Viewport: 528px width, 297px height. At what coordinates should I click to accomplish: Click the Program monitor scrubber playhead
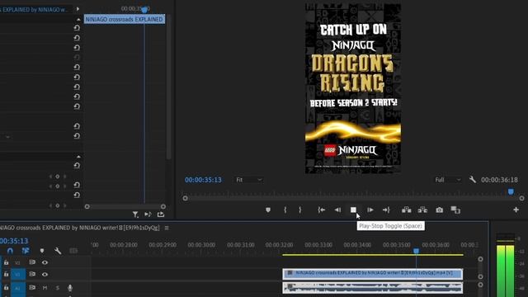[x=511, y=192]
